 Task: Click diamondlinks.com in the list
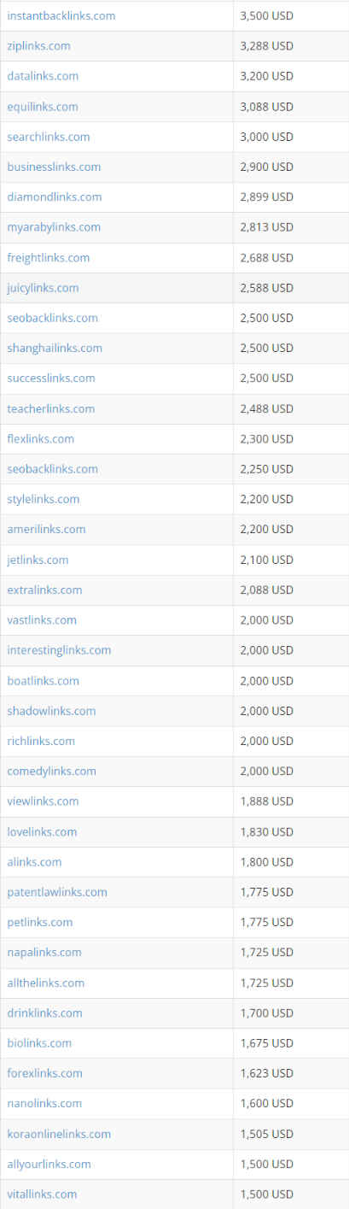55,197
